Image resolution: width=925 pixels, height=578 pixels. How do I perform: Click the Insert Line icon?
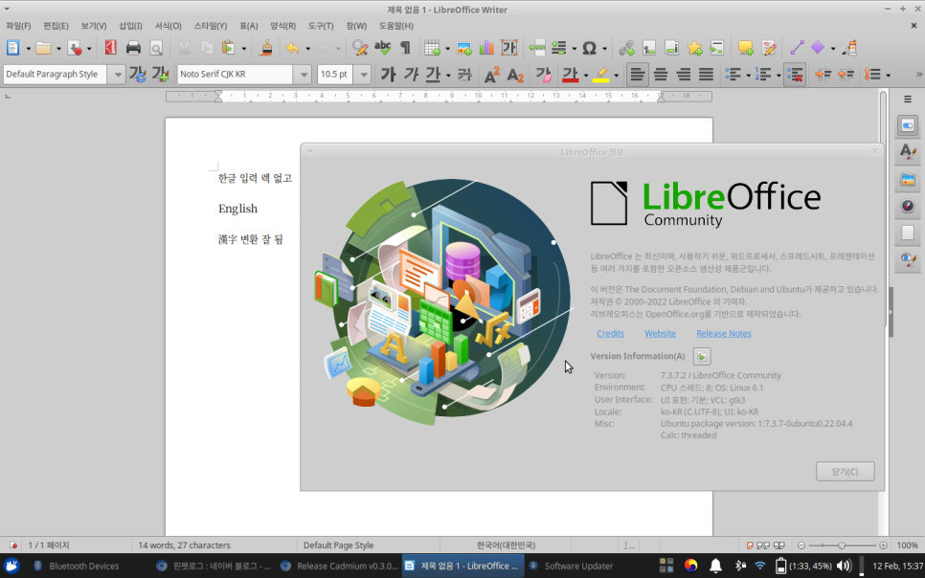click(797, 48)
